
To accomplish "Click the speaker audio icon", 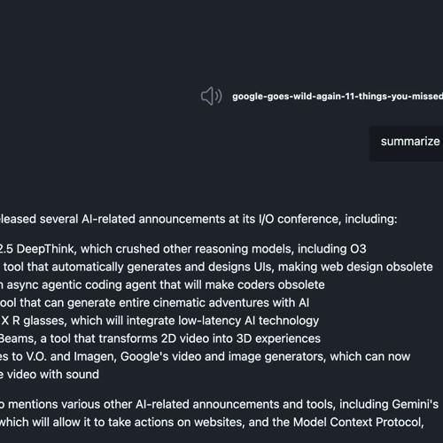I will (x=211, y=96).
